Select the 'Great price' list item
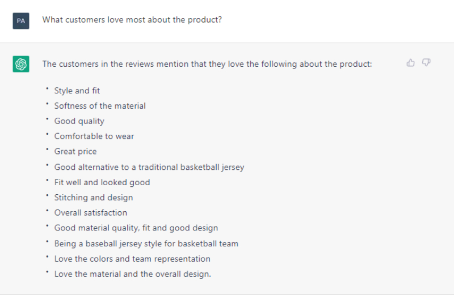Screen dimensions: 454x295 [x=75, y=151]
